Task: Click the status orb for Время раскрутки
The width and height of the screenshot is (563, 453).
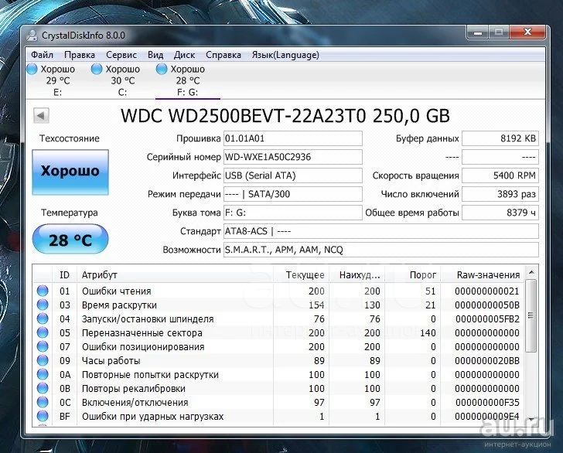Action: coord(43,305)
